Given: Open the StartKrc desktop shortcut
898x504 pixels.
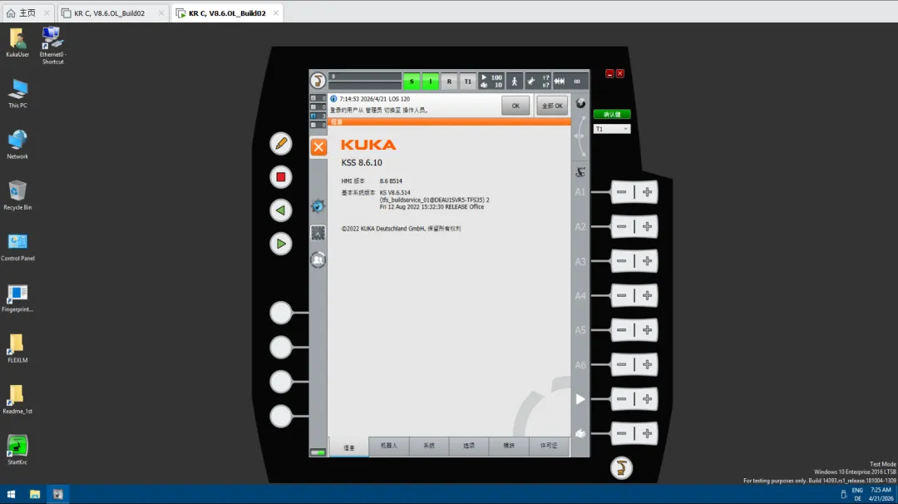Looking at the screenshot, I should [17, 450].
